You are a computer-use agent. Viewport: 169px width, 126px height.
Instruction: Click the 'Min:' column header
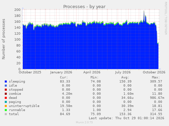click(95, 77)
